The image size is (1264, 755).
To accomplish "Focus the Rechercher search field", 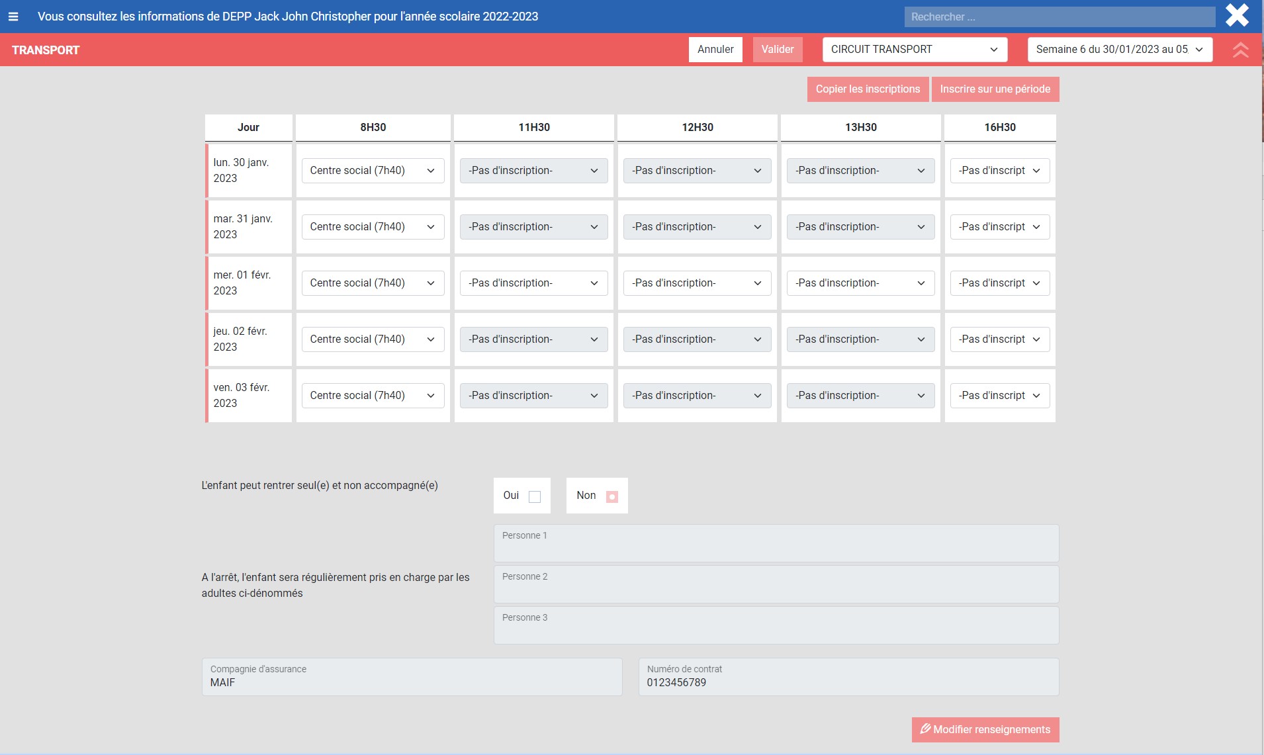I will point(1059,17).
